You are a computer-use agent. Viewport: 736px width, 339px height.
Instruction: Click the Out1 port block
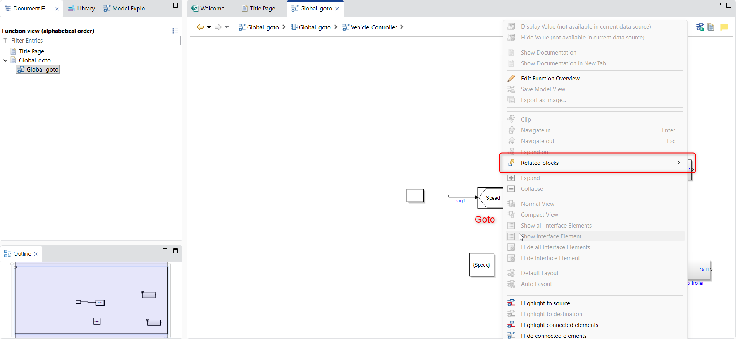(700, 270)
